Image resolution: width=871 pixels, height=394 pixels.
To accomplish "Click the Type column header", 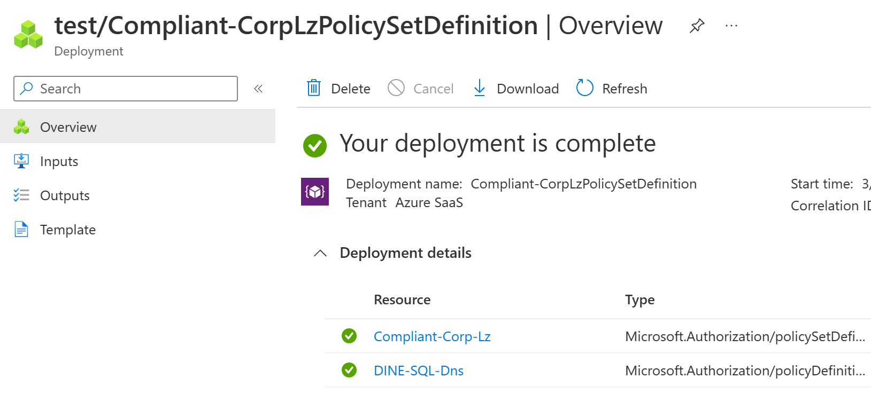I will [640, 300].
